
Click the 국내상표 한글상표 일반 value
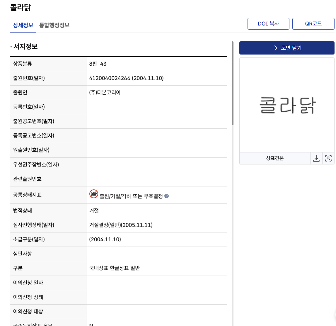(x=115, y=268)
